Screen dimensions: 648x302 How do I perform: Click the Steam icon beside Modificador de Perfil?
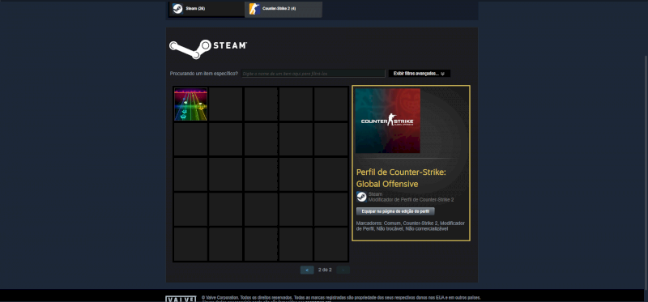tap(361, 197)
